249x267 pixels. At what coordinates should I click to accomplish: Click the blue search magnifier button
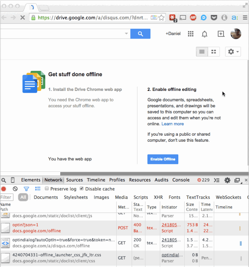pos(140,34)
